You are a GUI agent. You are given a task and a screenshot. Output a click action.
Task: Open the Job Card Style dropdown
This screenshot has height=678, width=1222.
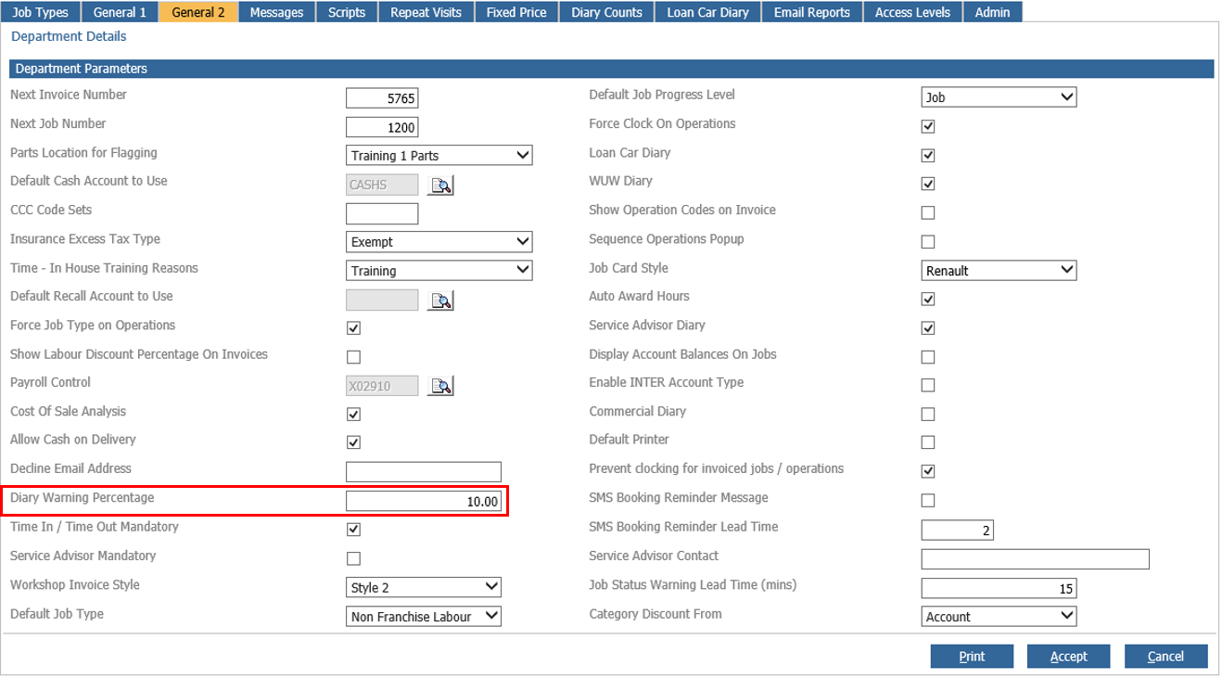coord(999,270)
